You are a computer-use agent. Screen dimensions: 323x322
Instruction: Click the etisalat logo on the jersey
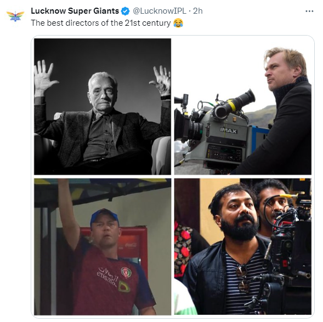click(x=107, y=277)
